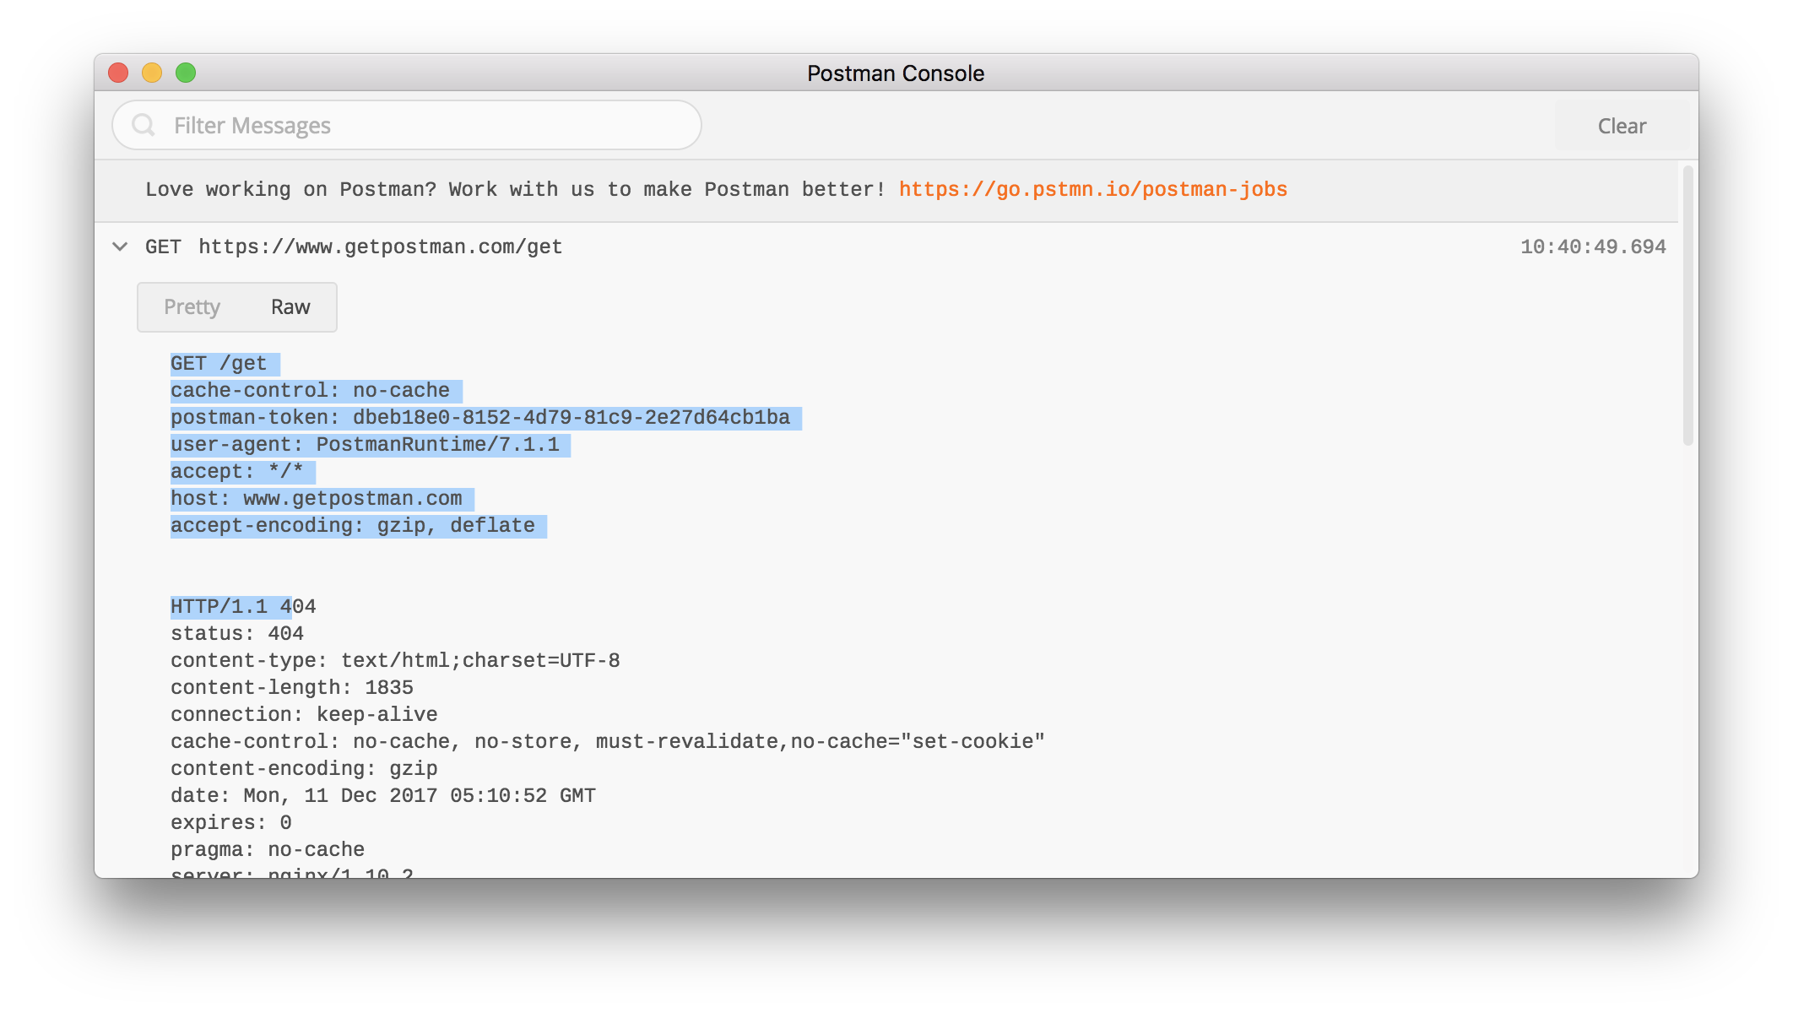The image size is (1793, 1013).
Task: Collapse the GET request entry chevron
Action: click(x=120, y=246)
